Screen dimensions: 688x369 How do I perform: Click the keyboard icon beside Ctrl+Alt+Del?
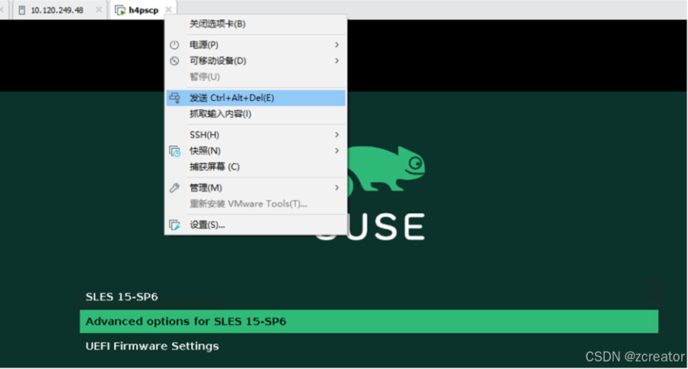[x=174, y=98]
